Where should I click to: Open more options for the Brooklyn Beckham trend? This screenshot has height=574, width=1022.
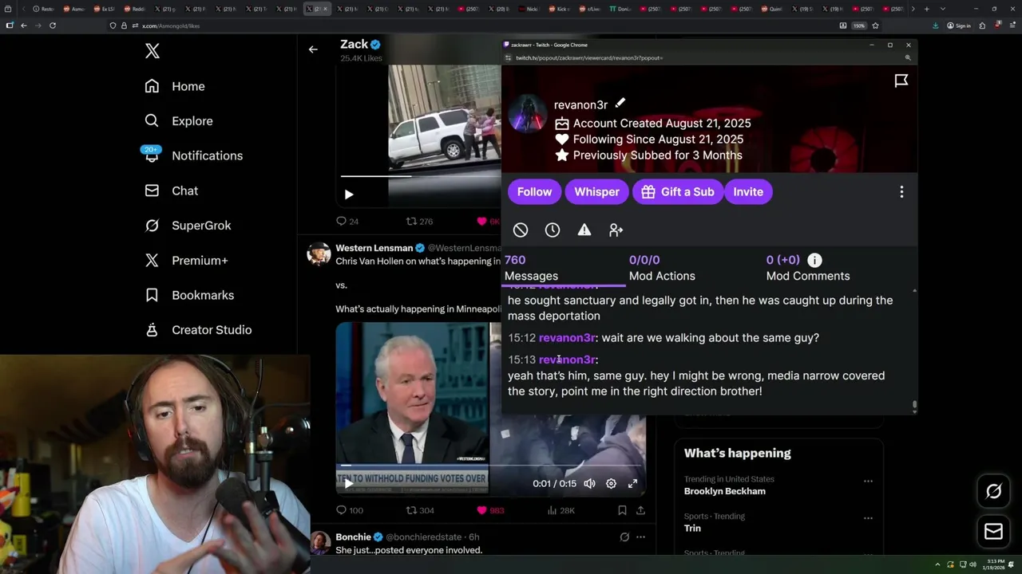click(868, 481)
